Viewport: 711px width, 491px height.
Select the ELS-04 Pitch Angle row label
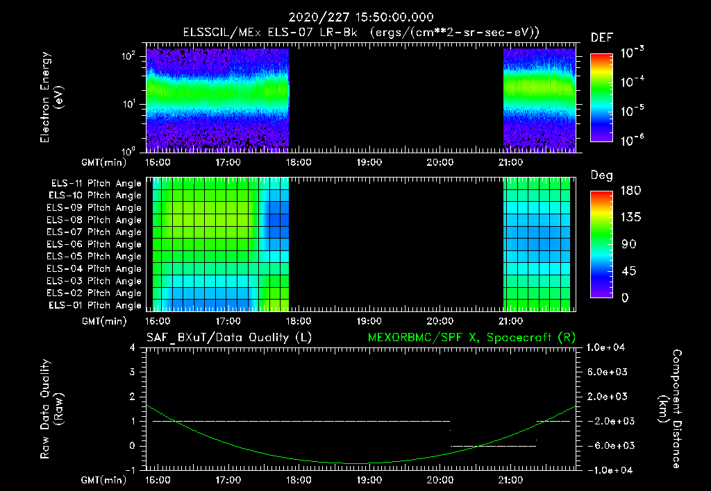coord(94,268)
